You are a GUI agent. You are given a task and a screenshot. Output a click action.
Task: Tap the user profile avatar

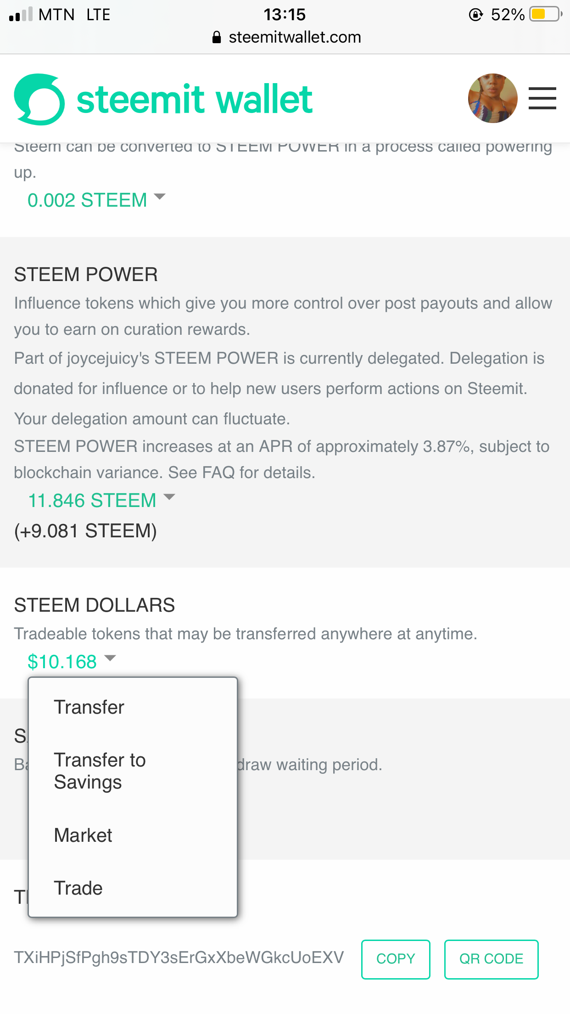pyautogui.click(x=492, y=98)
